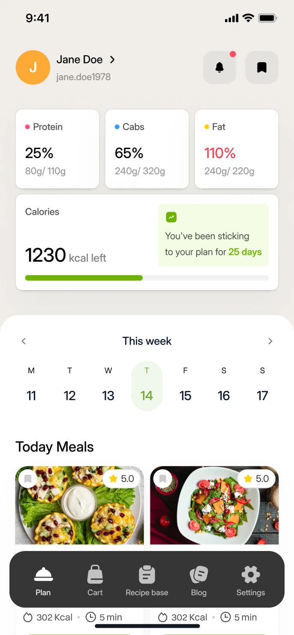Go to next week arrow

point(270,341)
